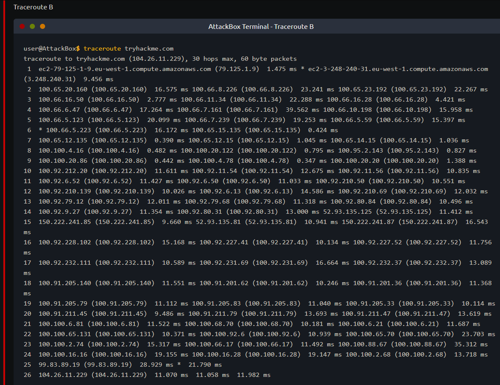Screen dimensions: 500x385
Task: Click the 11.982 ms value in hop 26
Action: point(254,375)
